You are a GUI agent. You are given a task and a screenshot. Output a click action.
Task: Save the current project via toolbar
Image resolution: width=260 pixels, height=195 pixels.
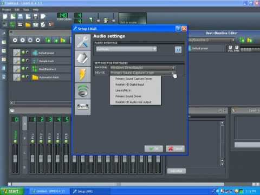36,17
